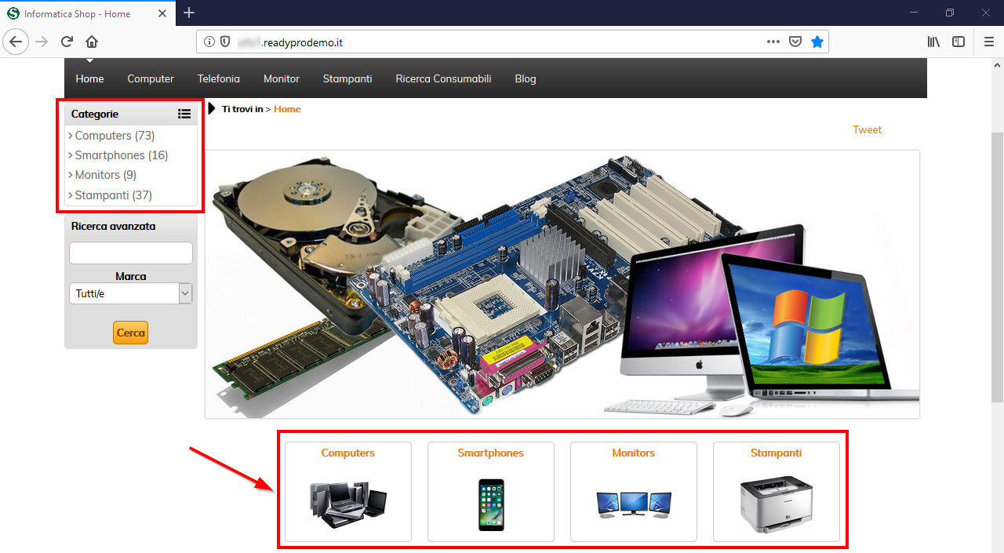Screen dimensions: 1004x553
Task: Click the "Ti trovi in" breadcrumb text
Action: click(242, 109)
